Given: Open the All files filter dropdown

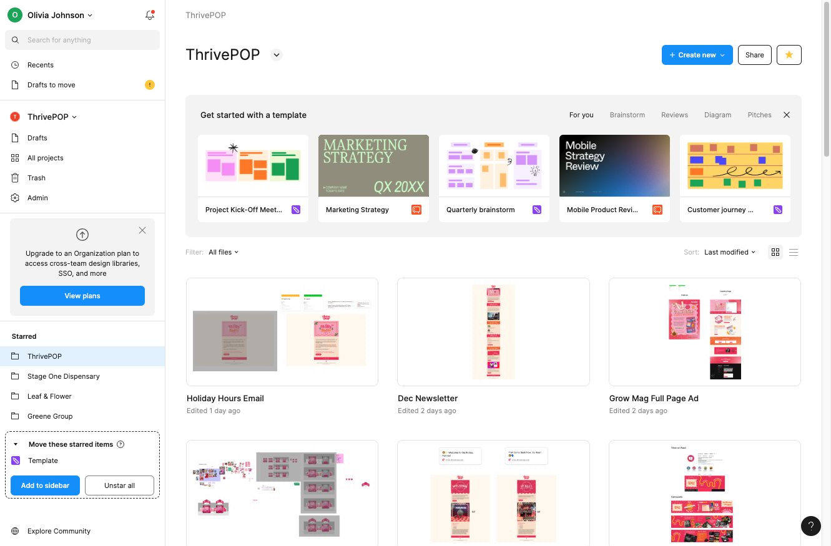Looking at the screenshot, I should [x=224, y=252].
